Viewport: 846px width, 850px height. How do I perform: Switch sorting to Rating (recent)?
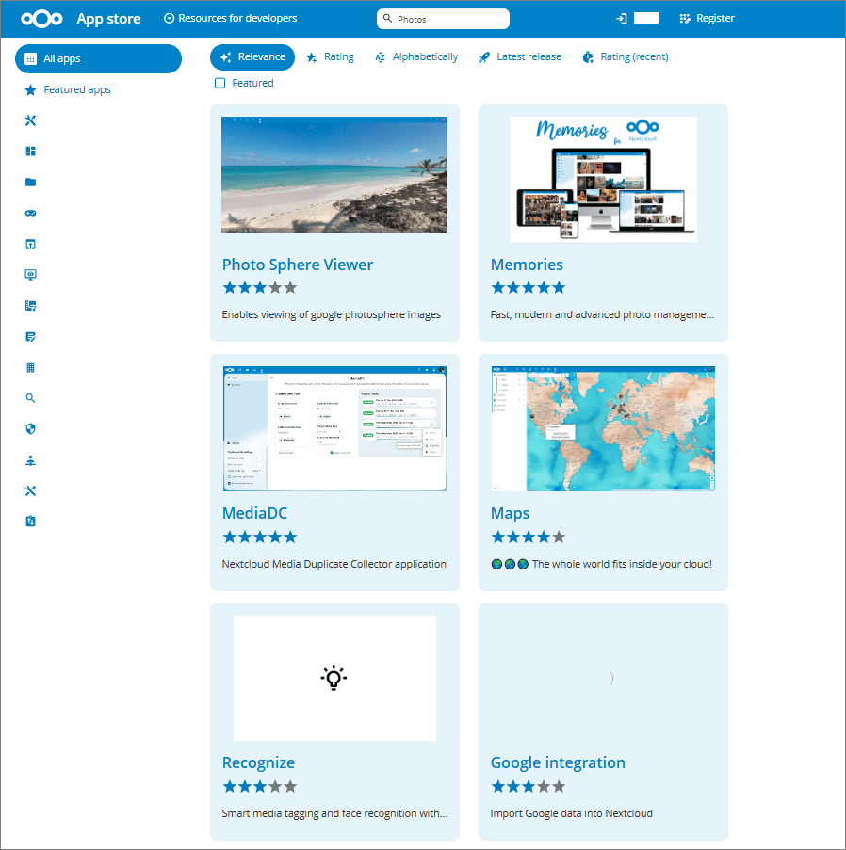pos(625,57)
